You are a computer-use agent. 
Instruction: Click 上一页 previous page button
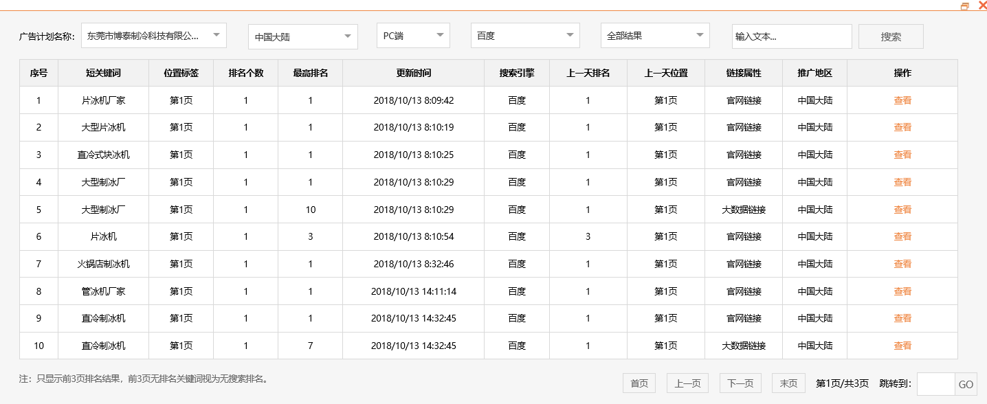pyautogui.click(x=687, y=383)
